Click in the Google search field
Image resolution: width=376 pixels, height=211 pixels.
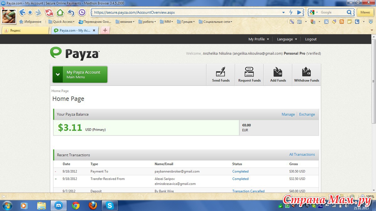click(333, 13)
